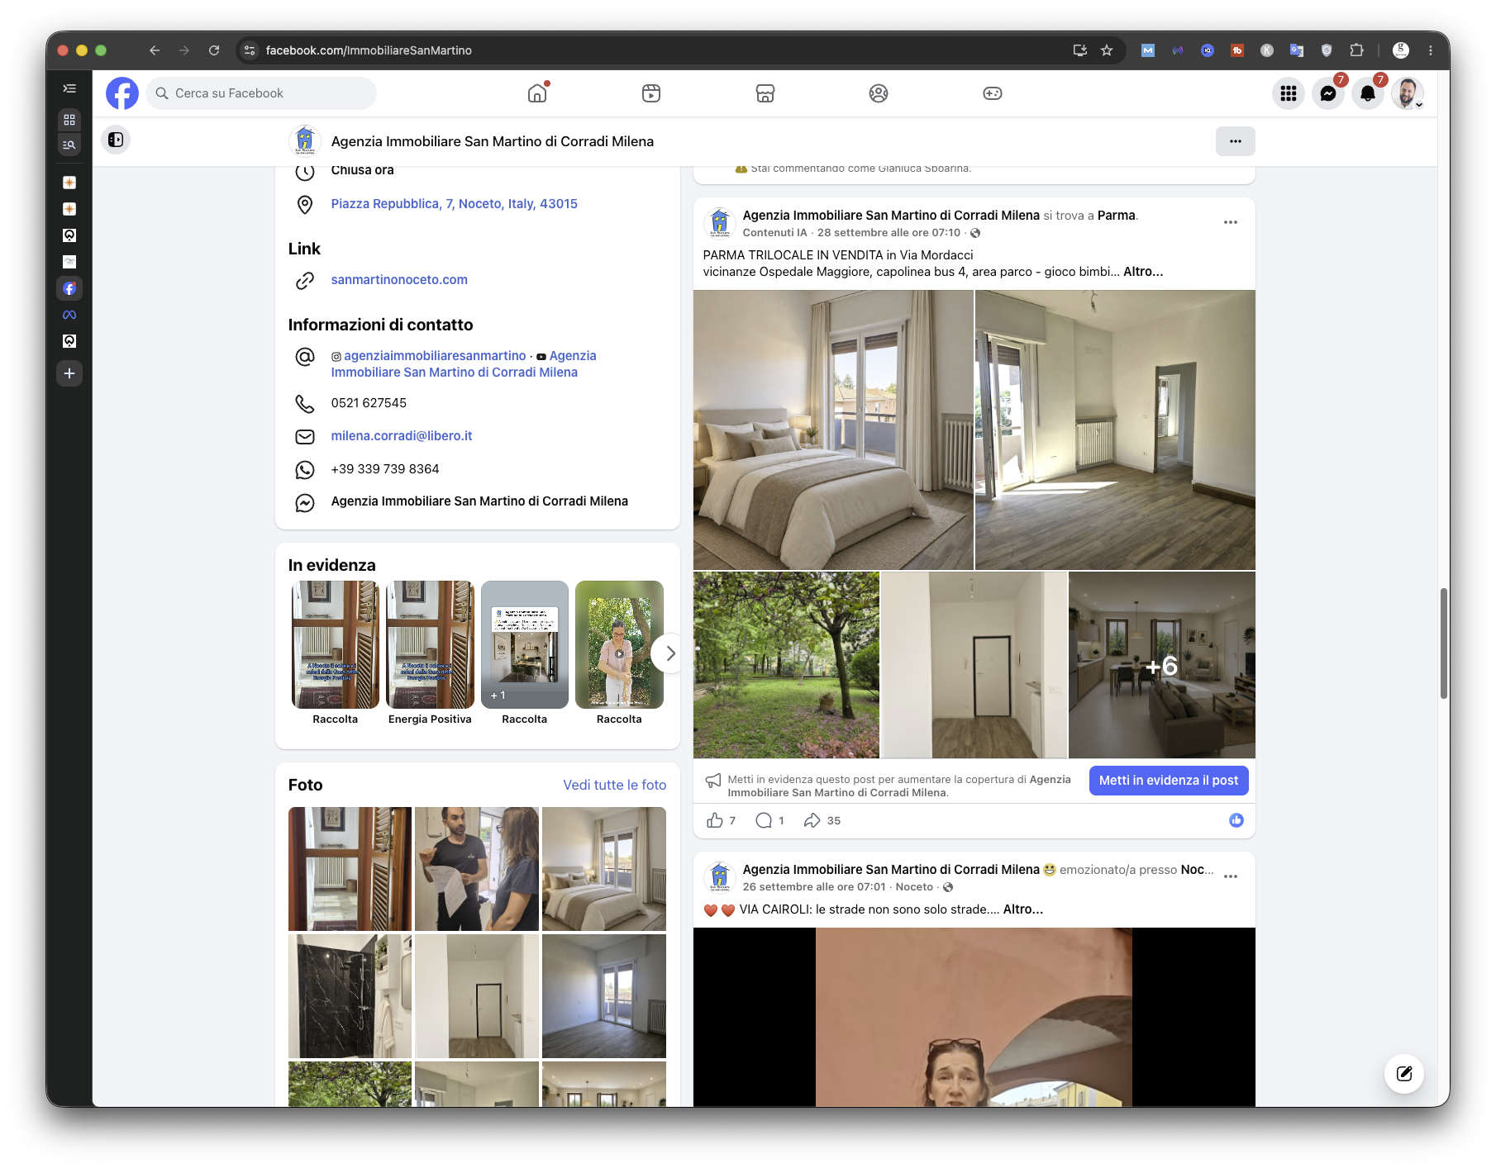Open the Facebook Reels video icon
The image size is (1496, 1168).
pos(651,93)
